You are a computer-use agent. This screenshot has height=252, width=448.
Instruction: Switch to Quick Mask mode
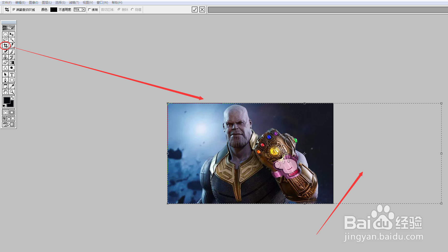tap(12, 113)
